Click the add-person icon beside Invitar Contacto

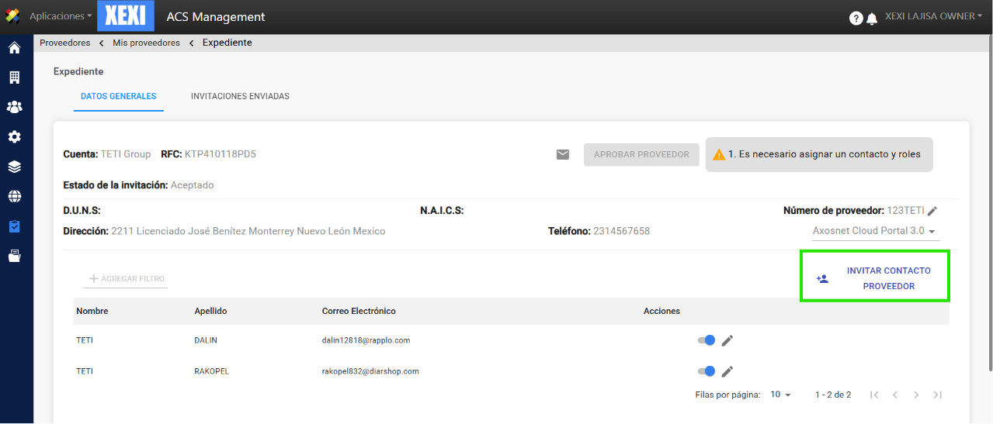click(822, 278)
